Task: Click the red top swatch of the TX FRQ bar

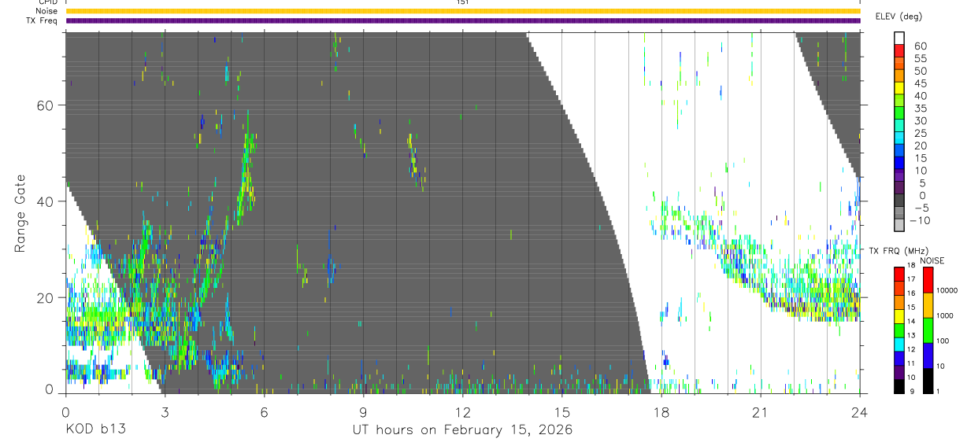Action: tap(899, 274)
